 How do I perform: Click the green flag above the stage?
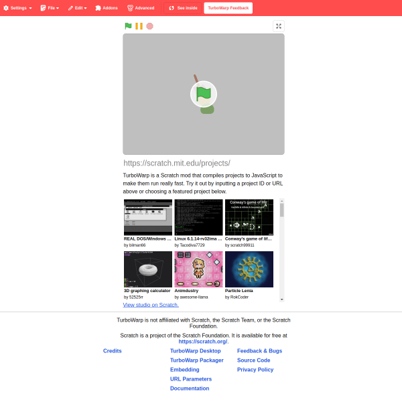pyautogui.click(x=128, y=26)
